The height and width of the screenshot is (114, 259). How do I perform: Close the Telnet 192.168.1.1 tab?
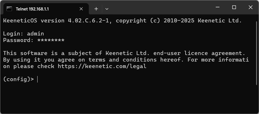81,9
